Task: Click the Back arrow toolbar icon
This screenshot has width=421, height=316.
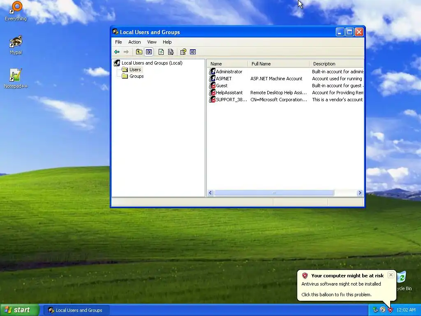Action: (x=117, y=52)
